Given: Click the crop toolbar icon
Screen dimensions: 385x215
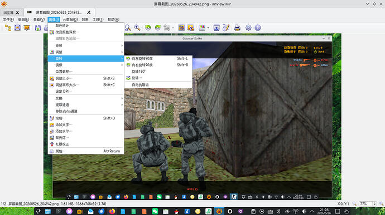Looking at the screenshot, I should click(181, 28).
